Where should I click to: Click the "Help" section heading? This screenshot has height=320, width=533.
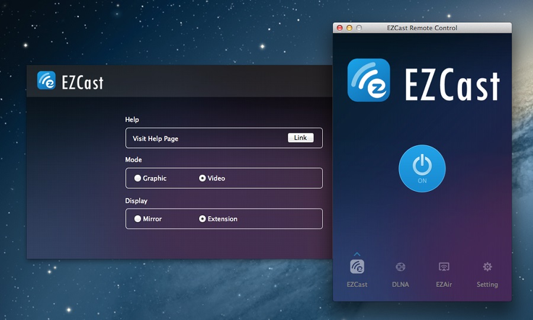pyautogui.click(x=132, y=120)
